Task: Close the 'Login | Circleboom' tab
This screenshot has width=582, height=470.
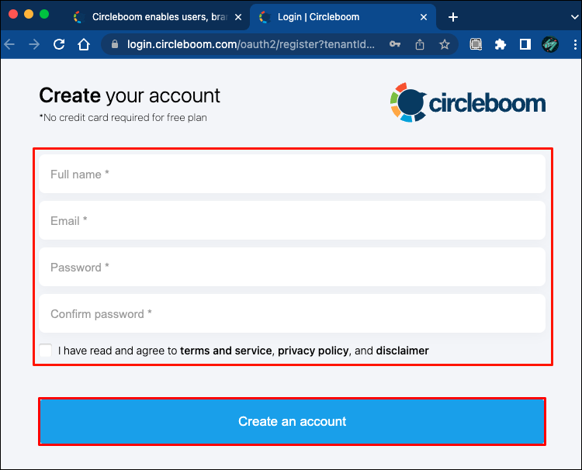Action: coord(423,17)
